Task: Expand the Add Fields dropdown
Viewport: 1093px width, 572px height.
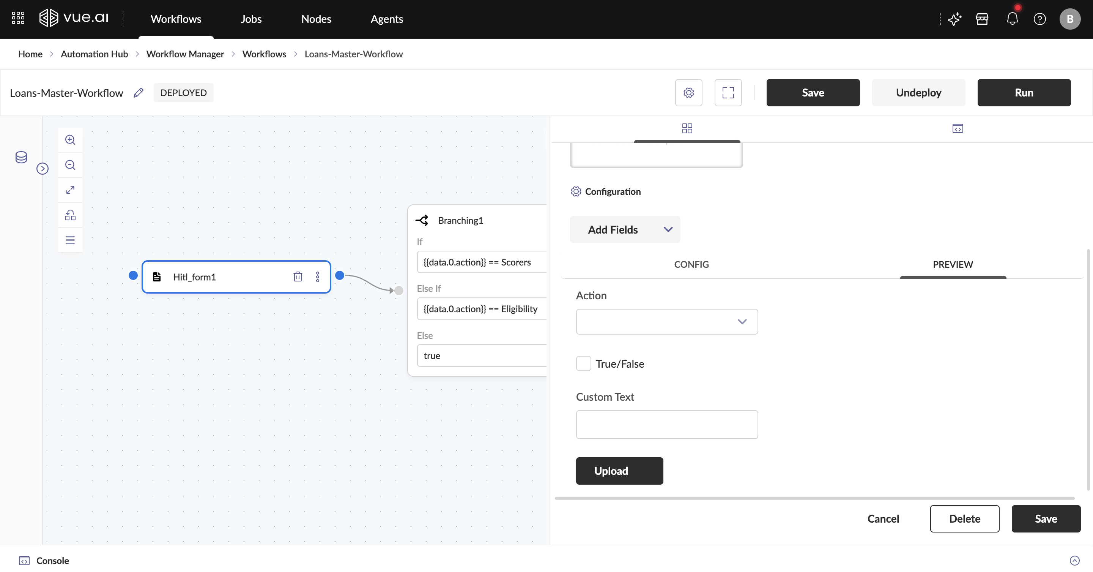Action: point(625,229)
